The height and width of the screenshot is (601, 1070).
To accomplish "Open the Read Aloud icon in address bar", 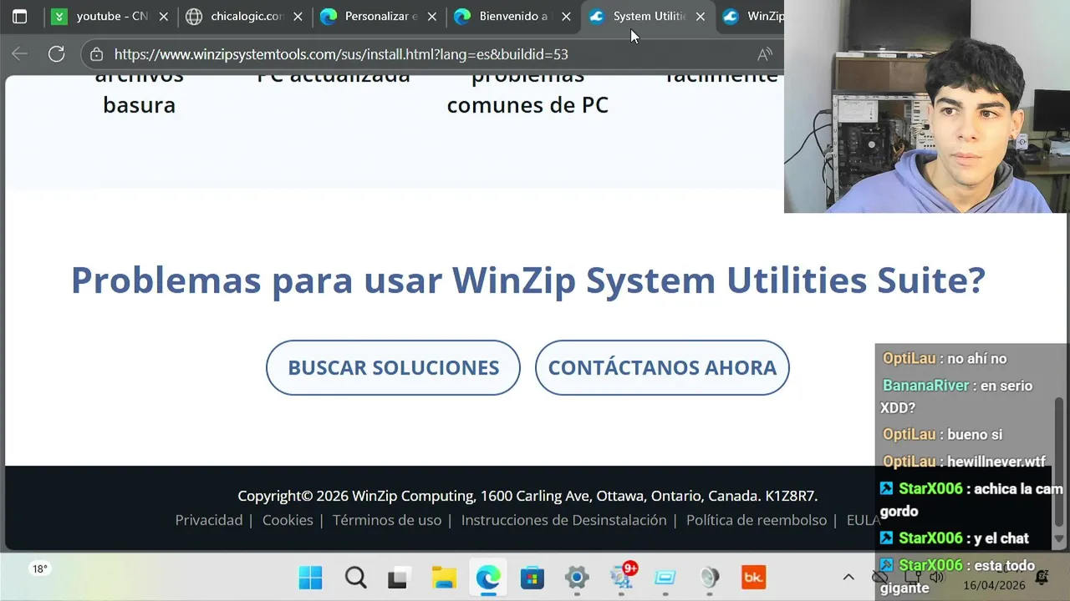I will (764, 54).
